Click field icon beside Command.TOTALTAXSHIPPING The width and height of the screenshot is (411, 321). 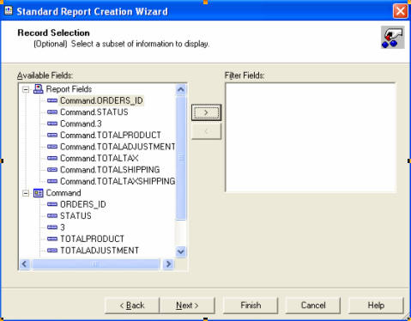coord(52,181)
